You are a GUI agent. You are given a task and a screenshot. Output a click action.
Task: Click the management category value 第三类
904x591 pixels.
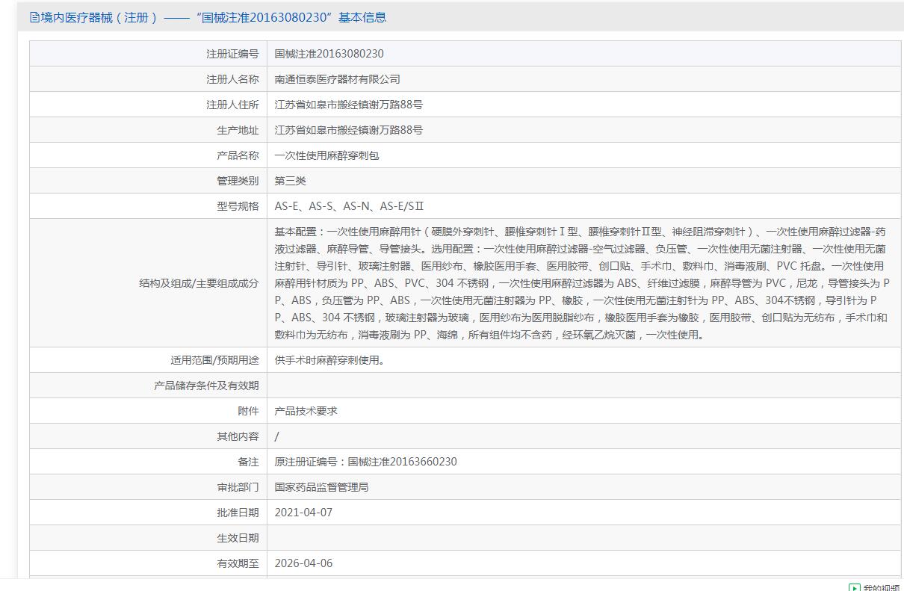coord(291,181)
